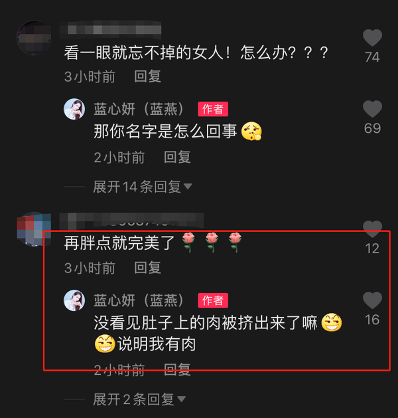Reply to 说明我有肉 author comment
This screenshot has width=398, height=418.
click(177, 369)
